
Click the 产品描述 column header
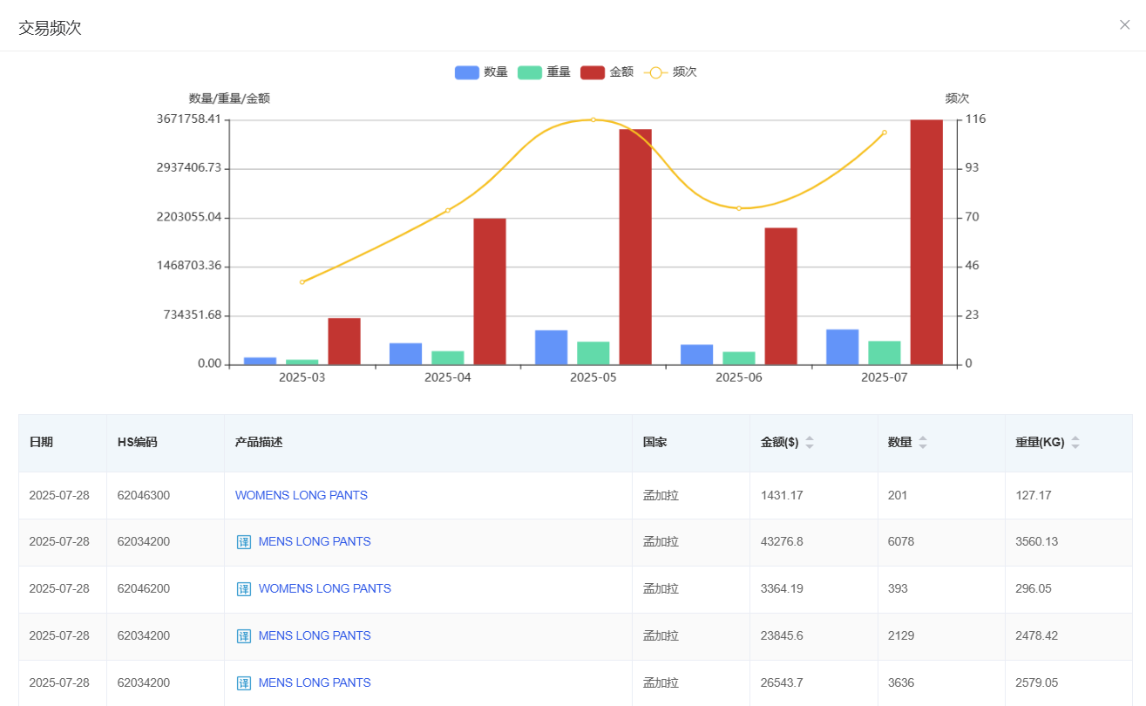tap(259, 443)
